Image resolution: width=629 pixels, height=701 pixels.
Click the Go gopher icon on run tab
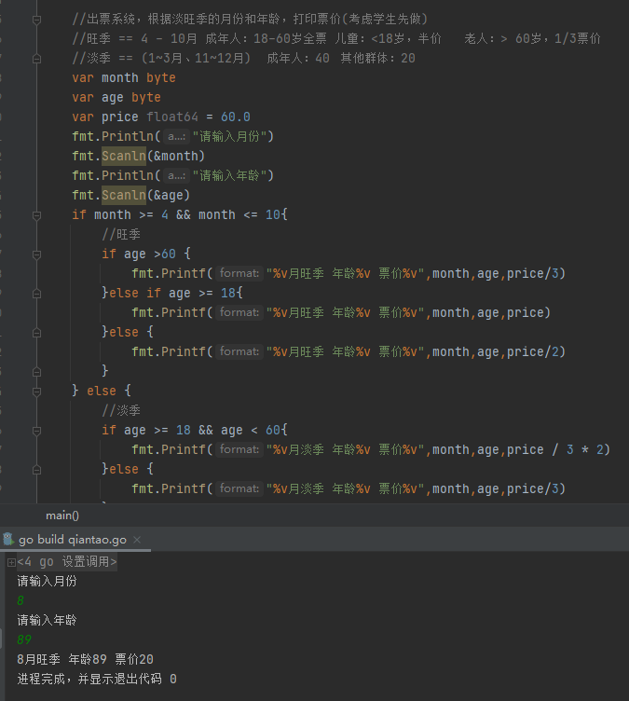pos(8,540)
